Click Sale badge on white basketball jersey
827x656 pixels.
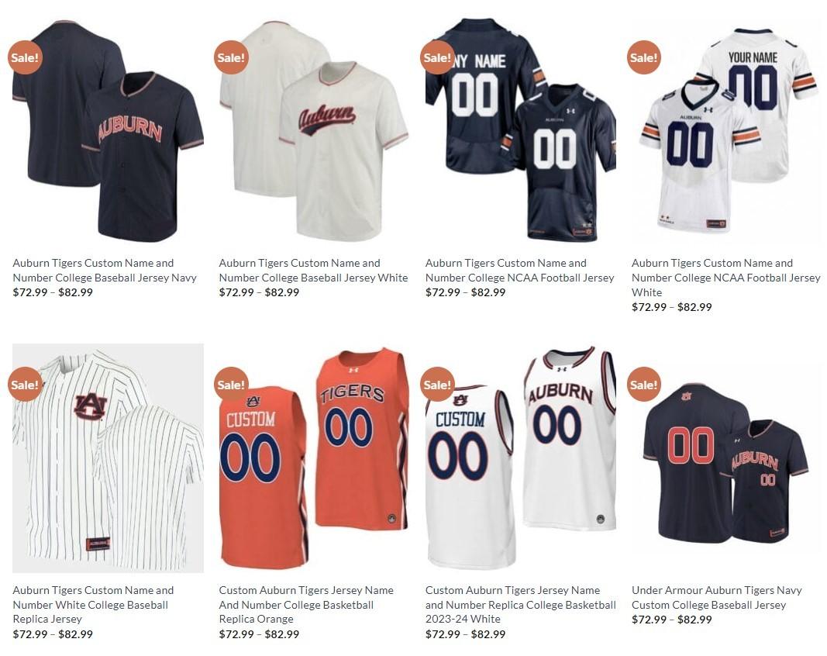pyautogui.click(x=437, y=384)
